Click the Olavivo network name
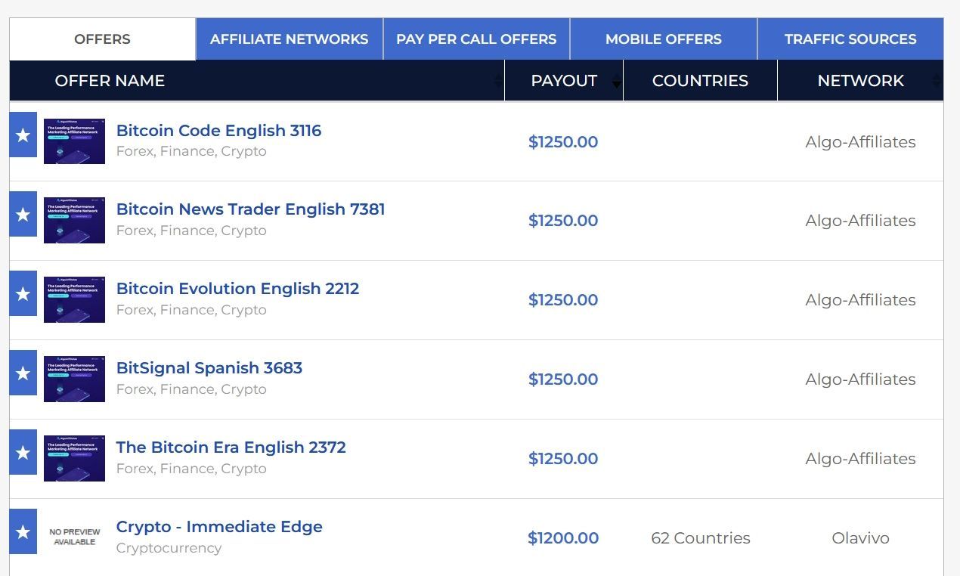 [x=860, y=538]
